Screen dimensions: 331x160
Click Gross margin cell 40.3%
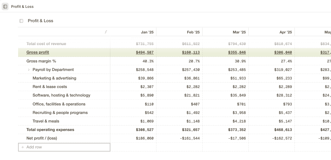coord(148,61)
